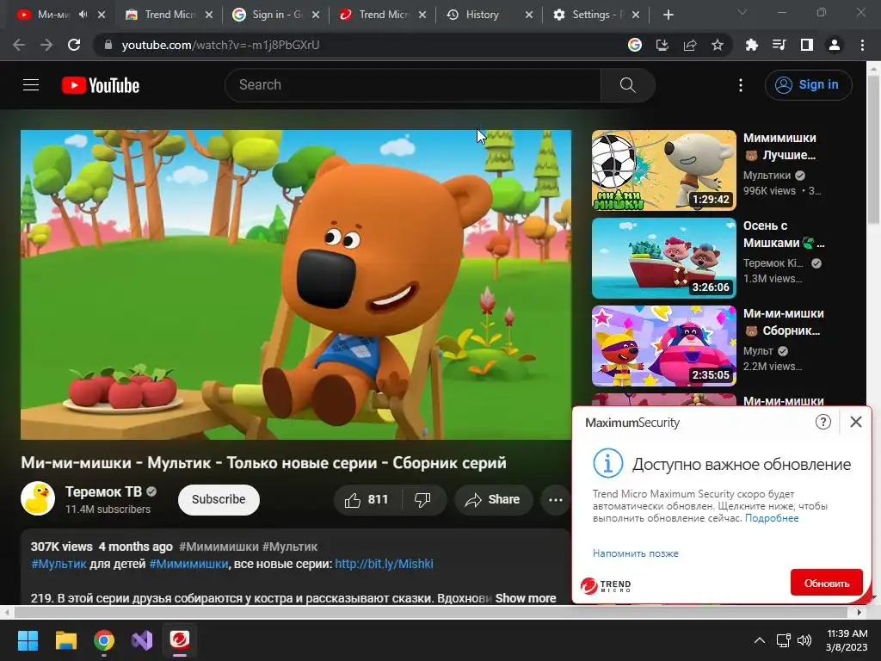Switch to first Trend Micro tab
Screen dimensions: 881x661
169,15
